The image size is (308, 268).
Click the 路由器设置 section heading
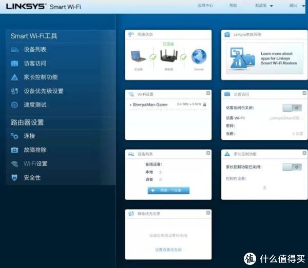point(27,122)
